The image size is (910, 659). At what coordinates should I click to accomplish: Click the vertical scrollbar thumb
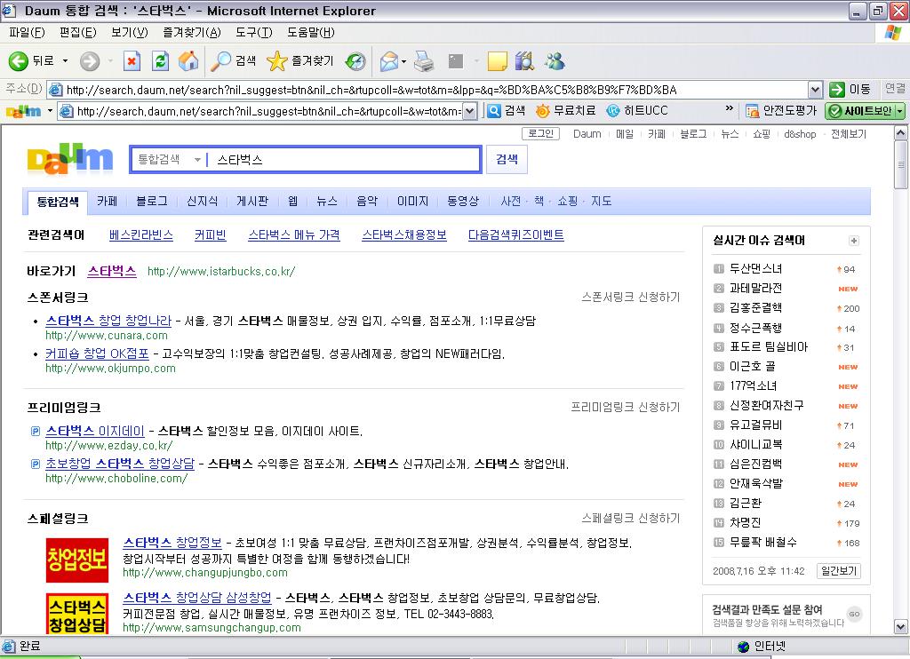click(x=901, y=164)
